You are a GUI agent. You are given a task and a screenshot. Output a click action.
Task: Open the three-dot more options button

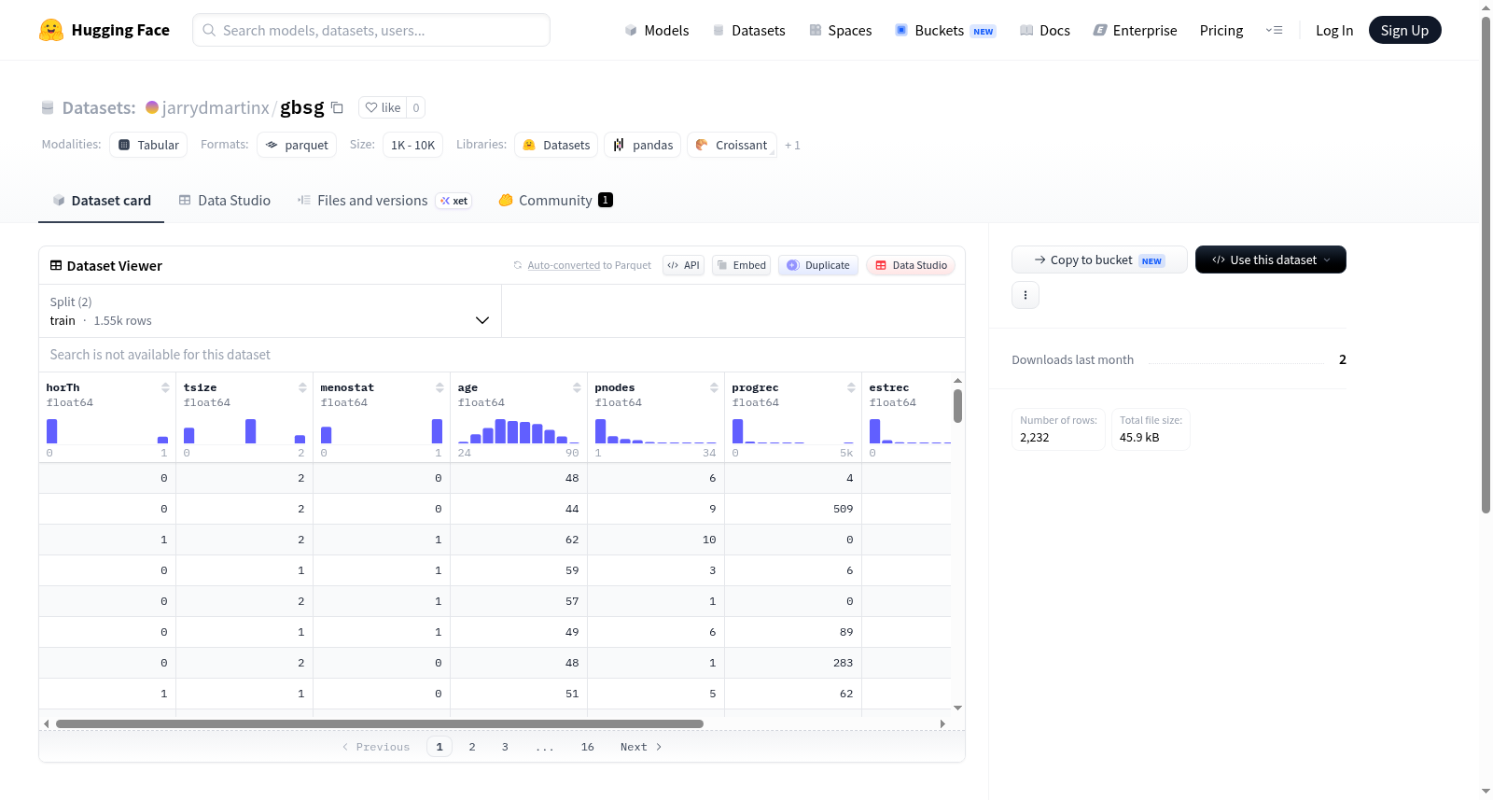[1026, 295]
